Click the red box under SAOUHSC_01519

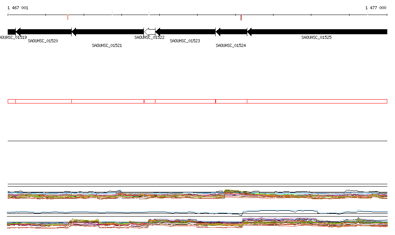tap(12, 102)
